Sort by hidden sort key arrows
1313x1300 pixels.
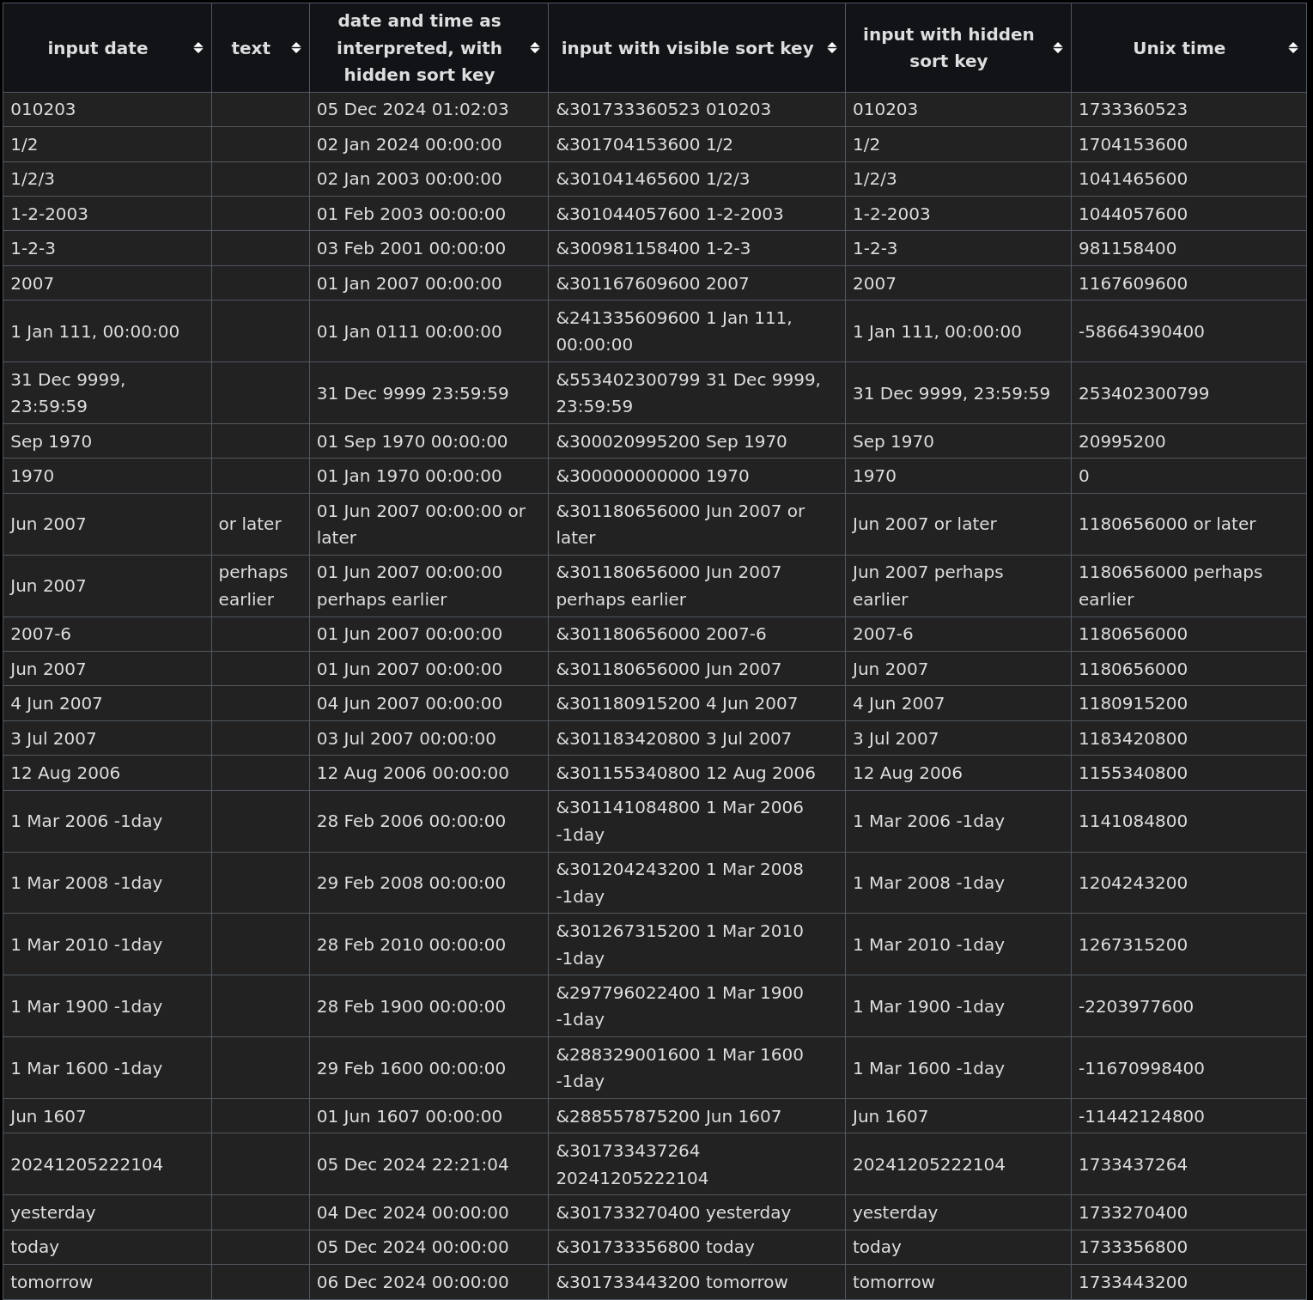pos(1058,48)
